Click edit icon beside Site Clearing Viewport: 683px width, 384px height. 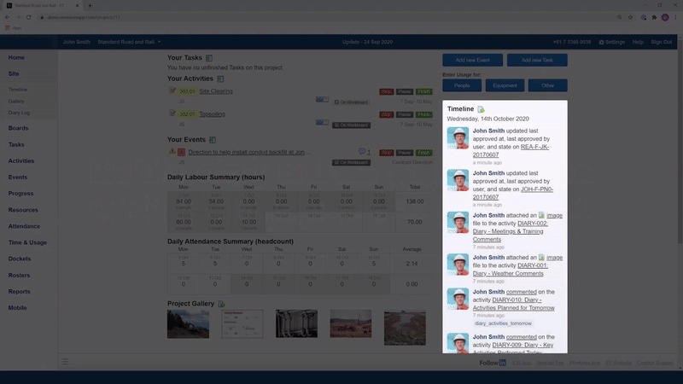click(x=172, y=90)
